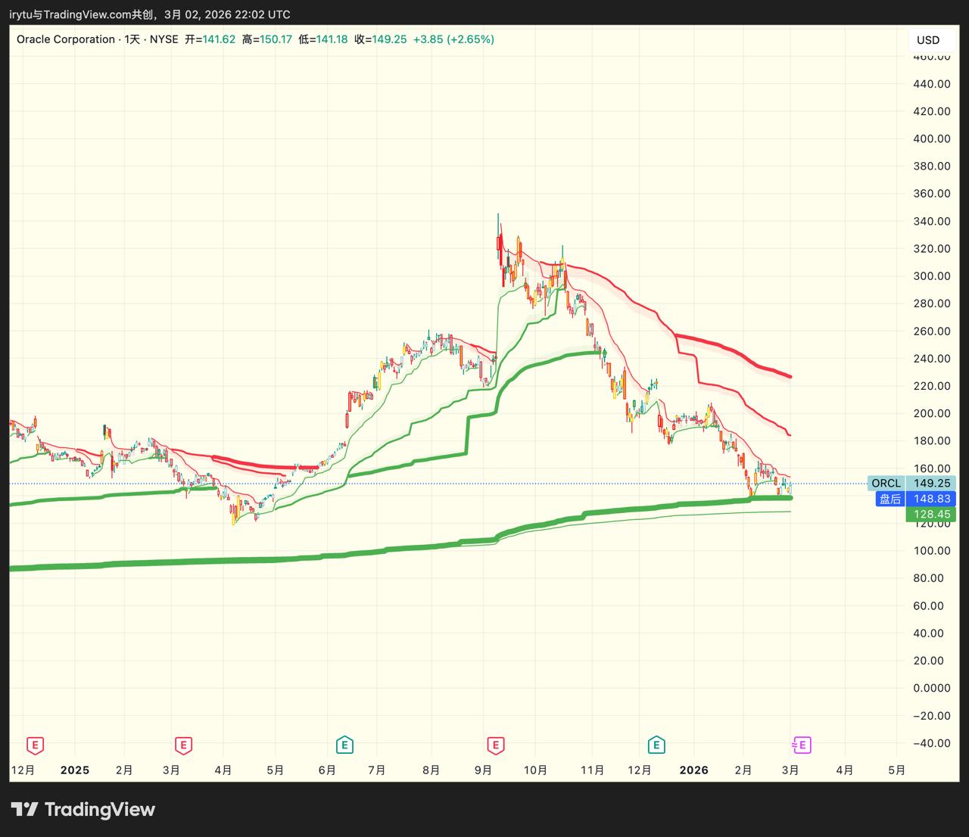The image size is (969, 837).
Task: Select the green earnings marker at June 2025
Action: coord(344,745)
